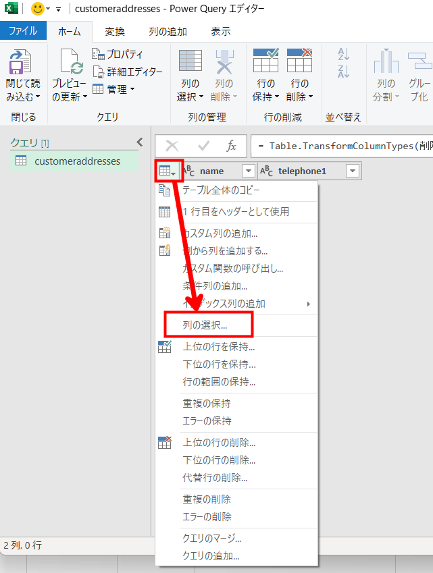The height and width of the screenshot is (573, 433).
Task: Click the 行の削除 ribbon icon
Action: pyautogui.click(x=299, y=60)
